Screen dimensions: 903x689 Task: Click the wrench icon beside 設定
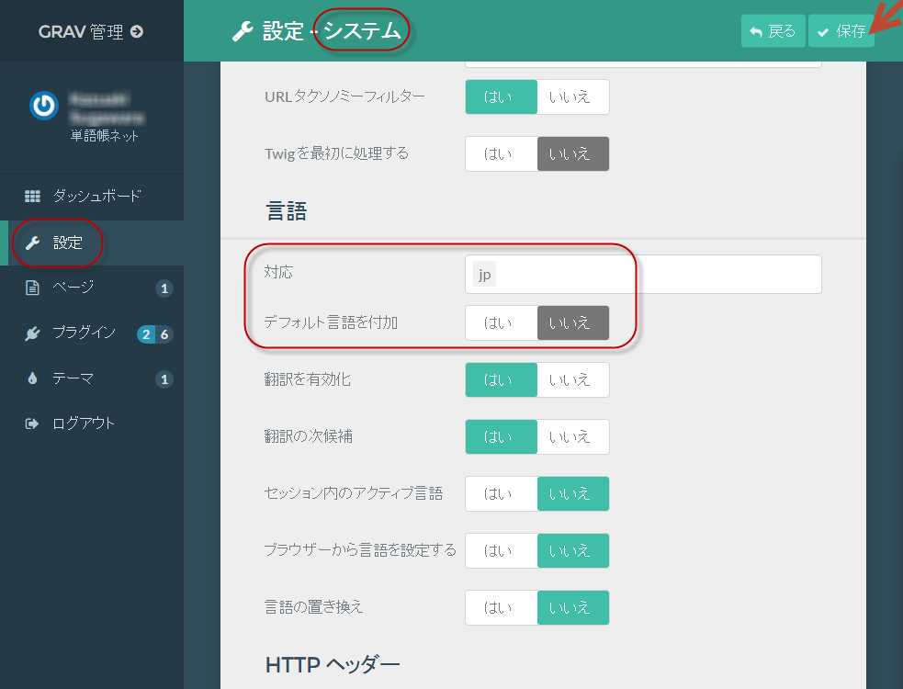coord(32,243)
